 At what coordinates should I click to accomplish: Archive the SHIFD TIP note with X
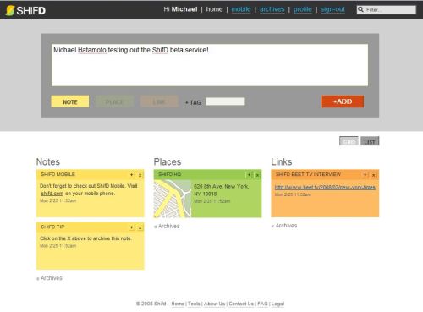(x=140, y=227)
